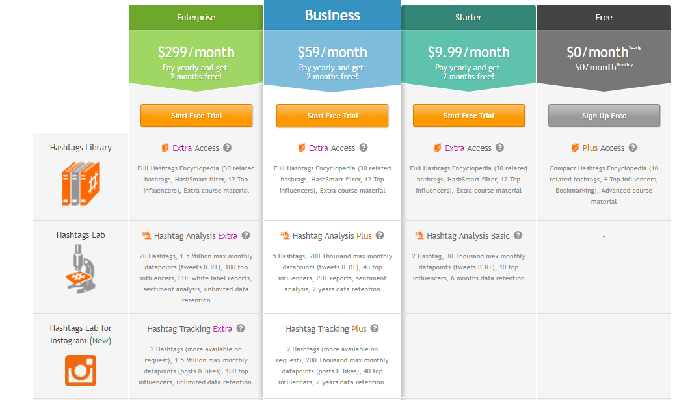This screenshot has height=400, width=677.
Task: Start free trial for Enterprise plan
Action: pyautogui.click(x=196, y=116)
